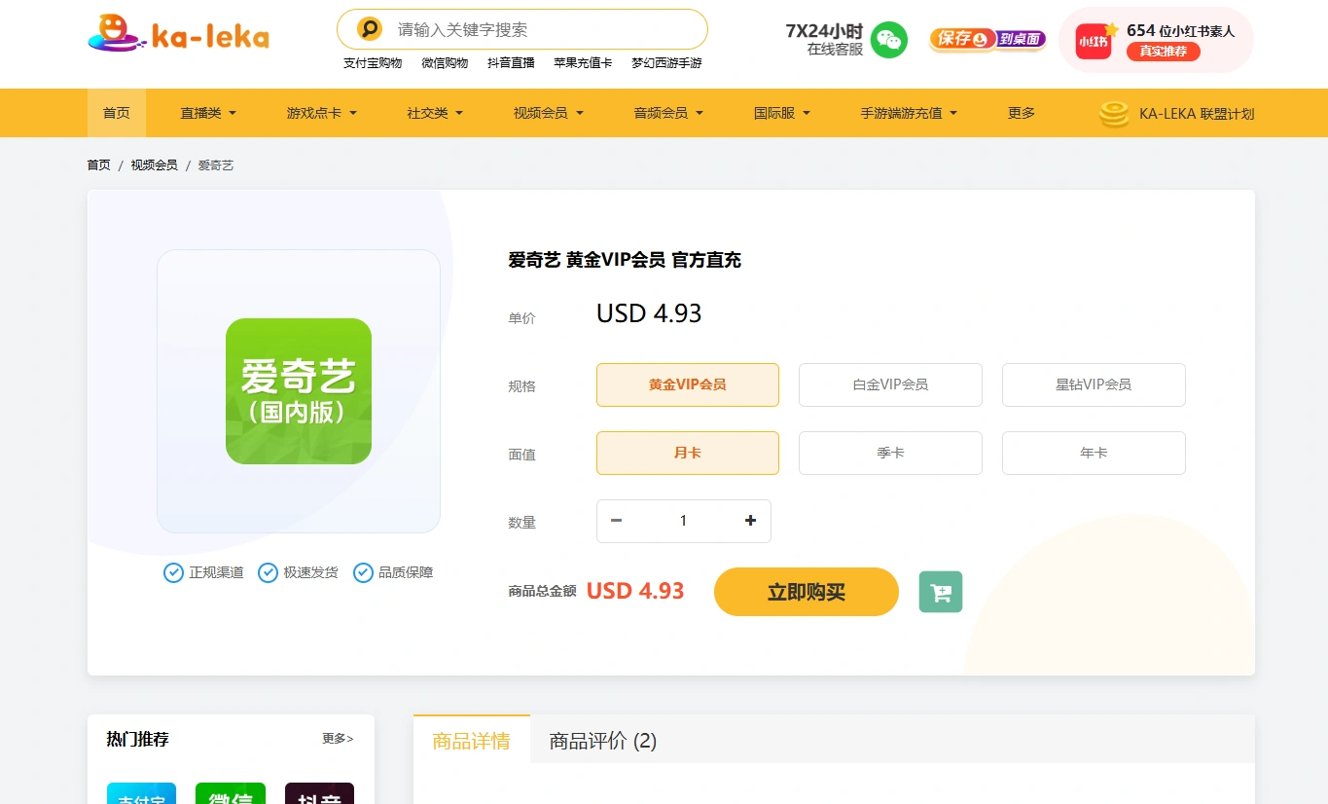Viewport: 1328px width, 804px height.
Task: Click the KA-LEKA alliance coins icon
Action: [x=1114, y=114]
